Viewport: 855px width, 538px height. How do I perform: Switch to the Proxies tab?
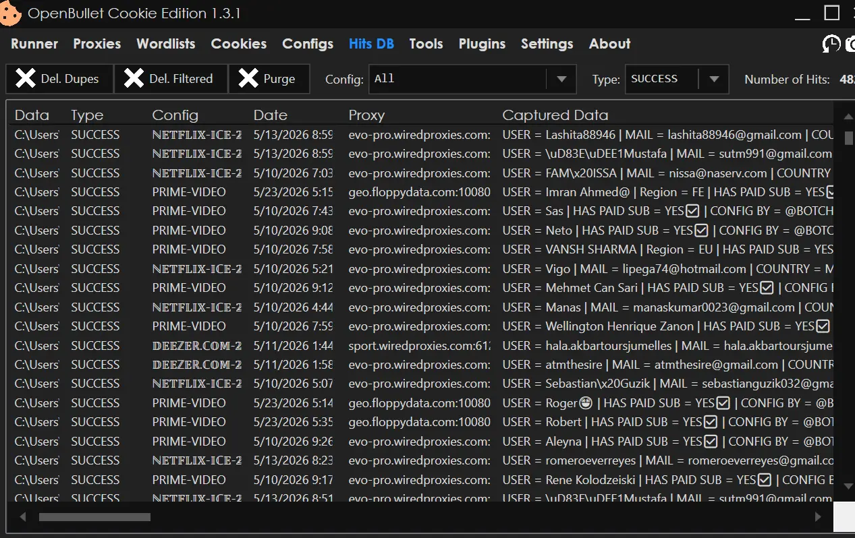[97, 44]
